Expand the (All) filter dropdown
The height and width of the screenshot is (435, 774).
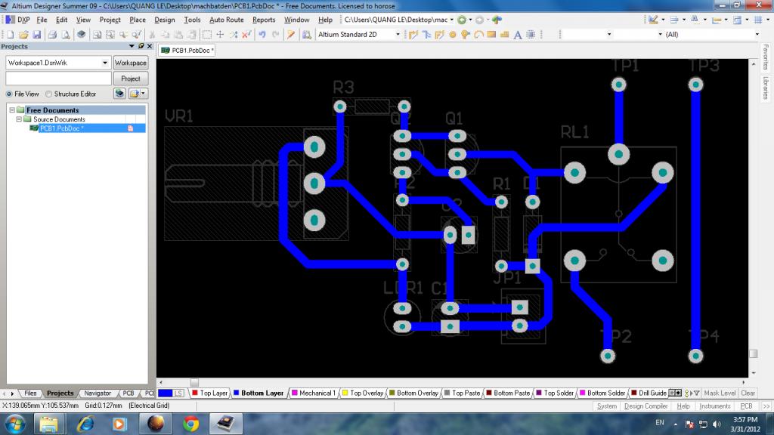coord(757,35)
